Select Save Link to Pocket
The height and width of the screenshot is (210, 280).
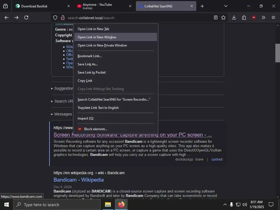116,72
